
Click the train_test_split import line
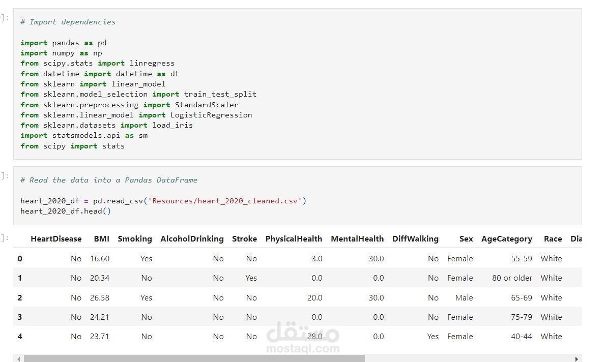(138, 94)
